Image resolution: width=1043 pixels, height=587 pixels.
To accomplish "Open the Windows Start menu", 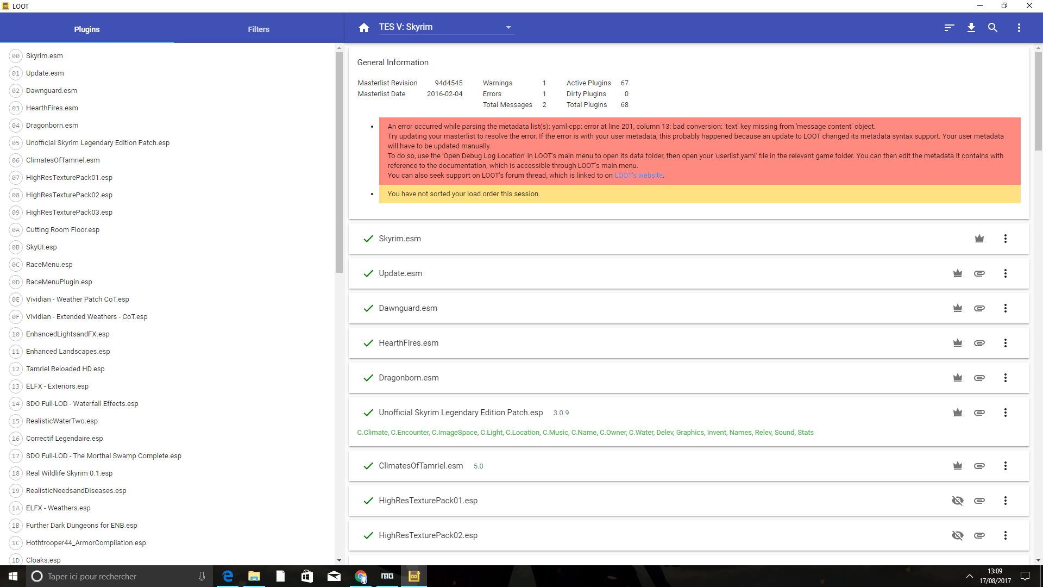I will (x=13, y=576).
